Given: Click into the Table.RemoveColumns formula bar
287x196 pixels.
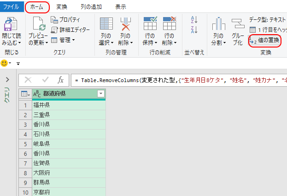Looking at the screenshot, I should point(179,80).
